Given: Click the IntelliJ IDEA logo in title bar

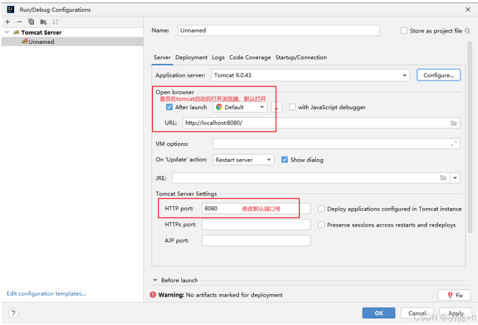Looking at the screenshot, I should point(11,9).
